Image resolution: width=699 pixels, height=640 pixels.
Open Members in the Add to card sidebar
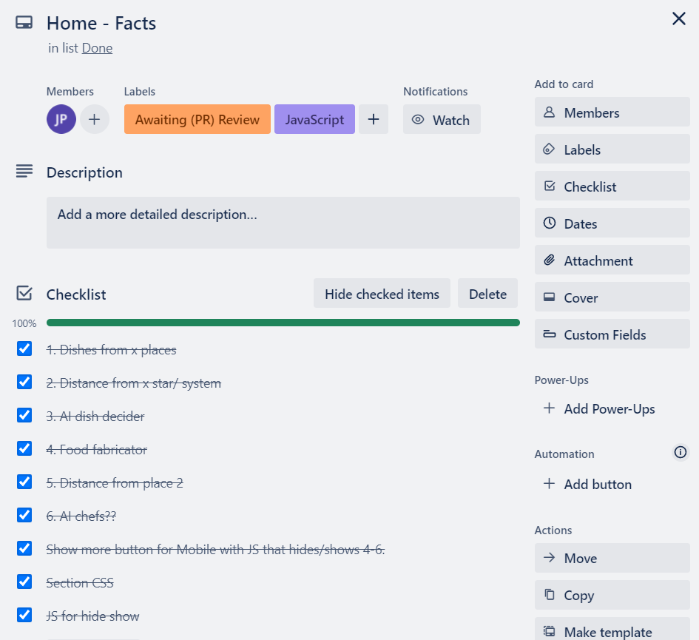(612, 112)
